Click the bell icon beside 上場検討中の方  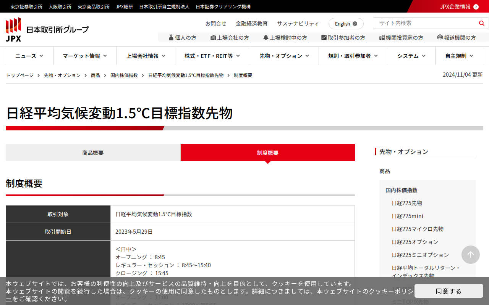pos(266,37)
